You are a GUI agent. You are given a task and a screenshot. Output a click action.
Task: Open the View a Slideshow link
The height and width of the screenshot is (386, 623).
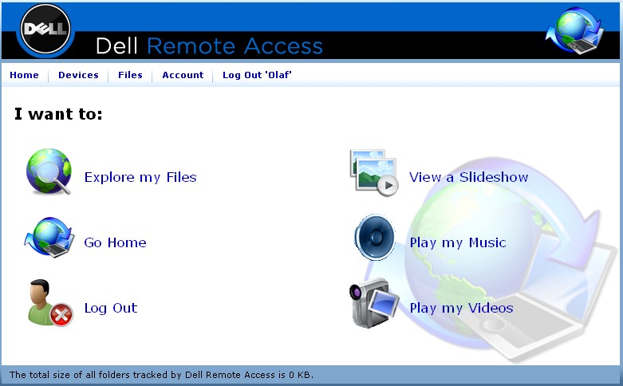pyautogui.click(x=469, y=177)
